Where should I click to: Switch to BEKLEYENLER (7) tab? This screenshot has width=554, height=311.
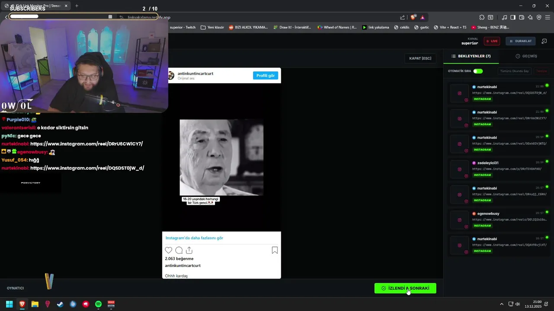pos(471,56)
